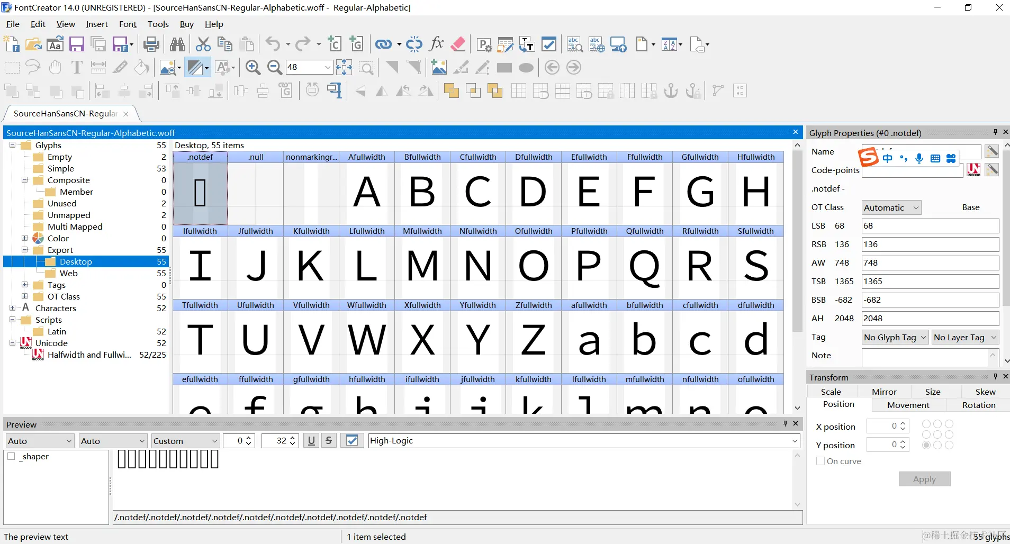
Task: Select the center anchor radio button in Transform
Action: pos(937,434)
